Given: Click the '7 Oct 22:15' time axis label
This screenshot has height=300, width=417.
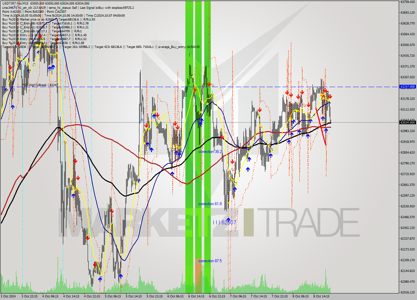Looking at the screenshot, I should (x=280, y=296).
